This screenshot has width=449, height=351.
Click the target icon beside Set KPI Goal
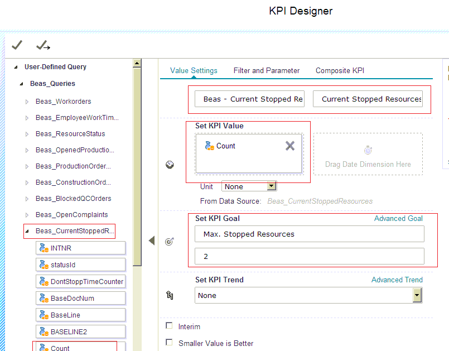pyautogui.click(x=170, y=242)
